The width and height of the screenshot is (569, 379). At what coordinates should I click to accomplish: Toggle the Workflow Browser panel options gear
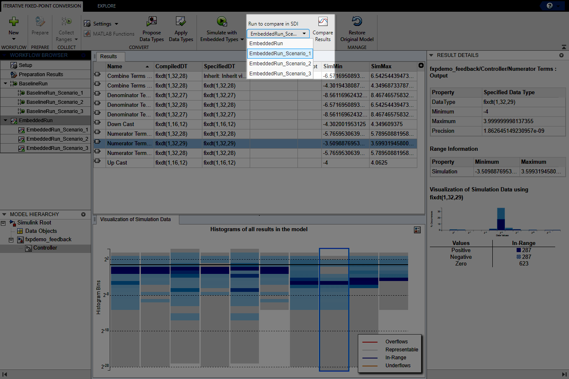tap(83, 55)
